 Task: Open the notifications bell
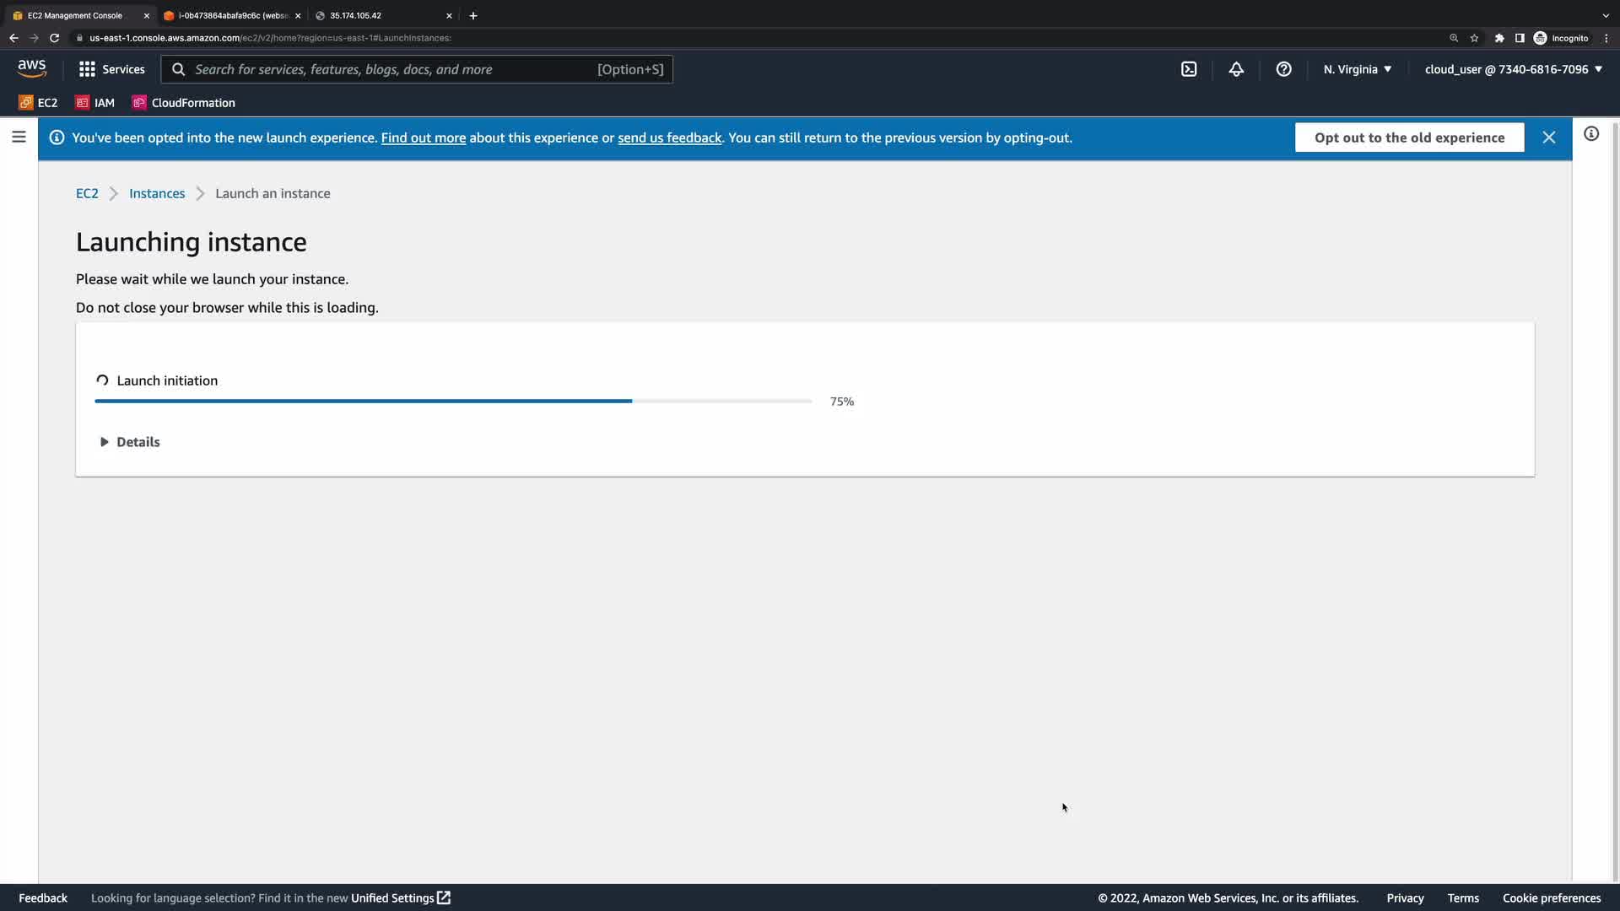click(x=1236, y=69)
